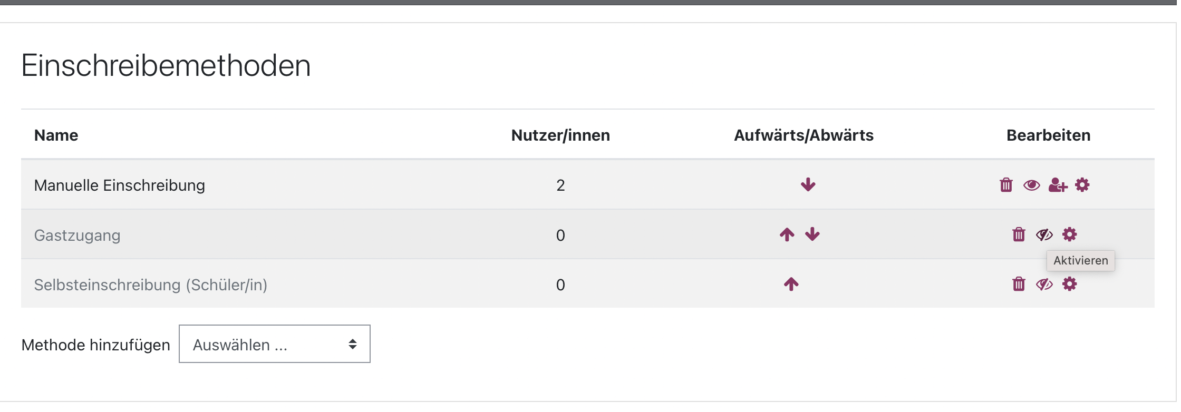Viewport: 1181px width, 412px height.
Task: Disable Manuelle Einschreibung via eye icon
Action: (x=1031, y=185)
